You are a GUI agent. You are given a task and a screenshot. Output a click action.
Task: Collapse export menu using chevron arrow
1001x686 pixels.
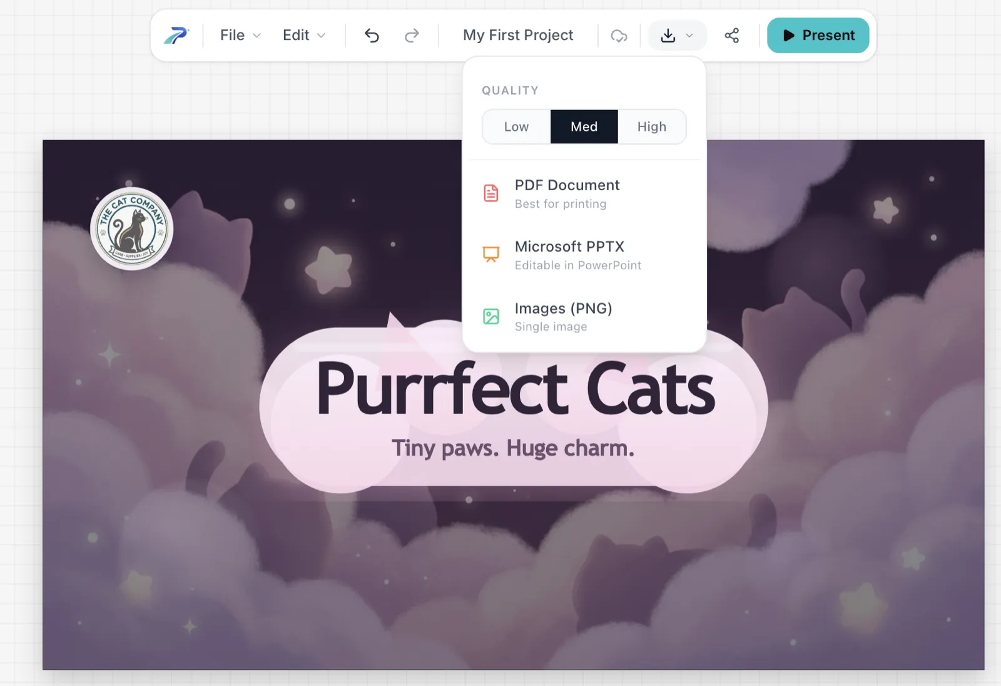point(689,36)
